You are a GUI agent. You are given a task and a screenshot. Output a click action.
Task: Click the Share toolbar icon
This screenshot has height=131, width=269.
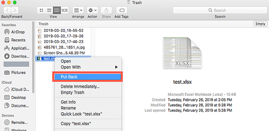point(106,10)
